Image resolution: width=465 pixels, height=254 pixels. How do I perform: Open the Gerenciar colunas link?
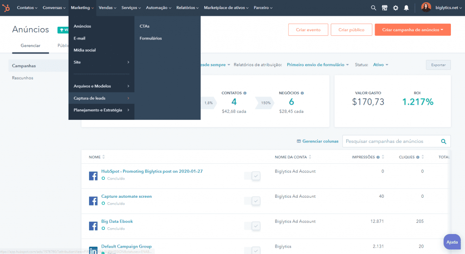tap(317, 142)
